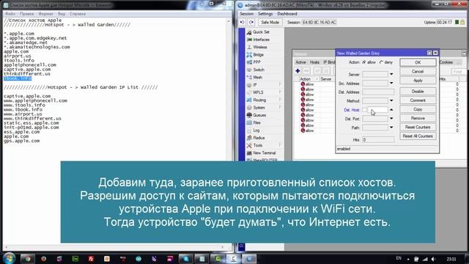The height and width of the screenshot is (264, 469).
Task: Select the allow action radio button
Action: coord(364,62)
